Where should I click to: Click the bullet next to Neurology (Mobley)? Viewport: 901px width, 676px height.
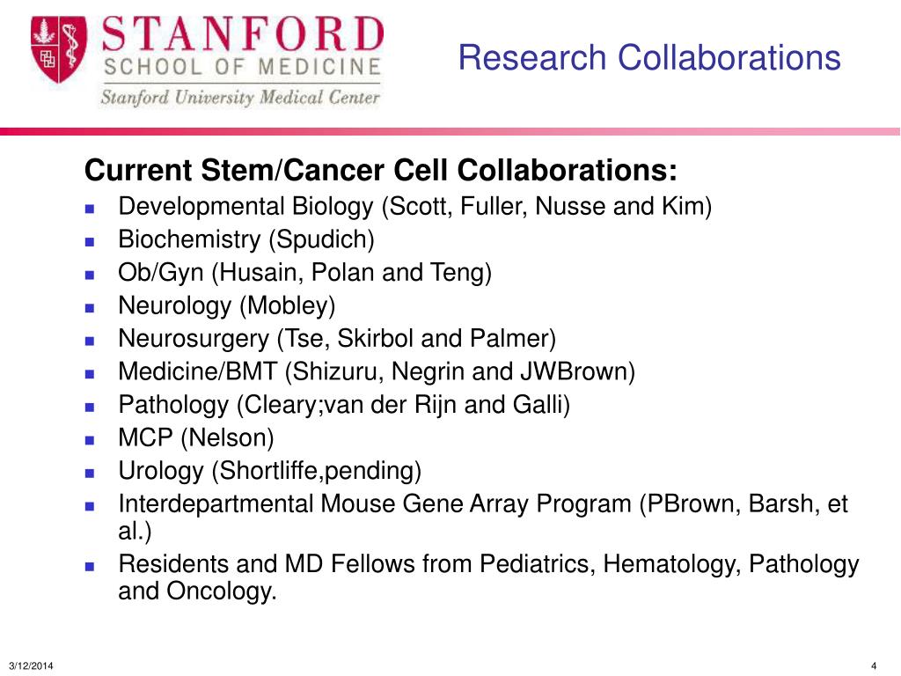coord(89,308)
